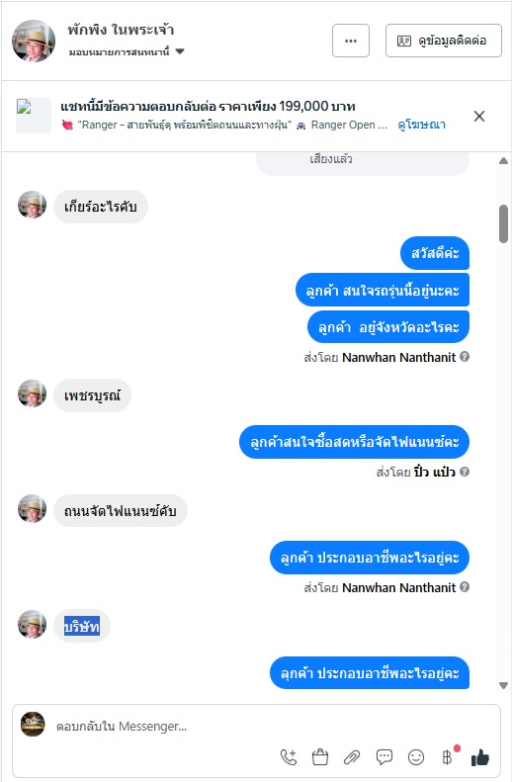Screen dimensions: 512x782
Task: Click ดูข้อมูลติดต่อ contact info button
Action: tap(444, 41)
